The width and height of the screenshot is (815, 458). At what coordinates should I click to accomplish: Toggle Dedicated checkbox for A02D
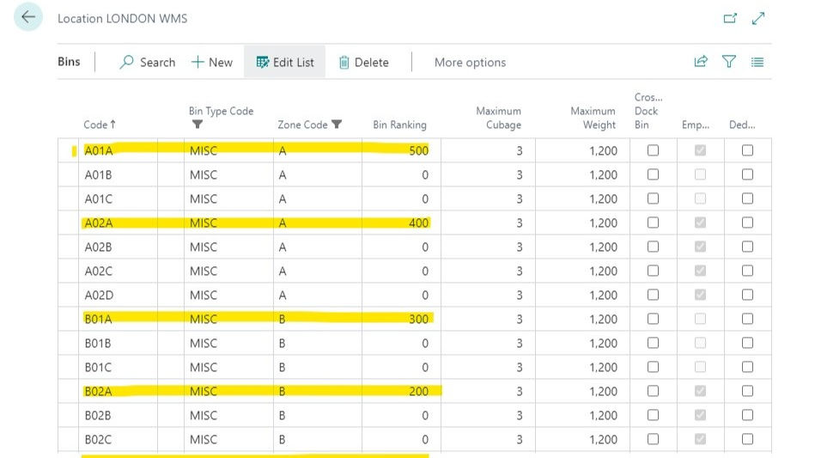pos(747,295)
